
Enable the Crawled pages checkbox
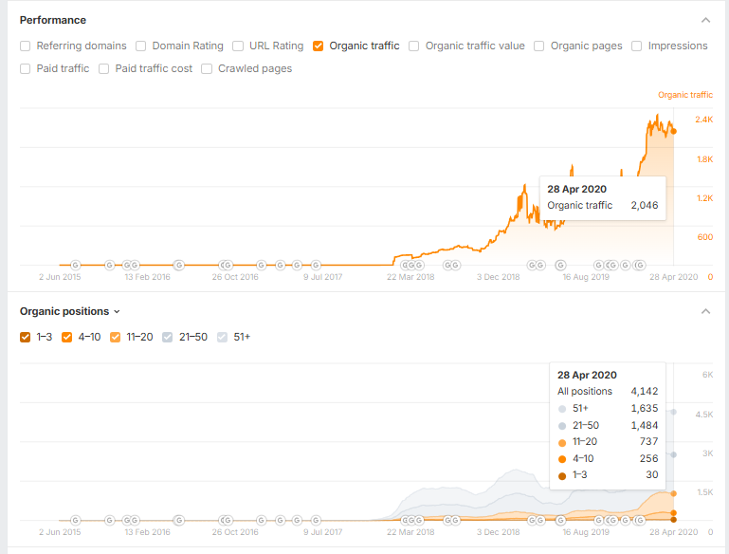tap(207, 69)
